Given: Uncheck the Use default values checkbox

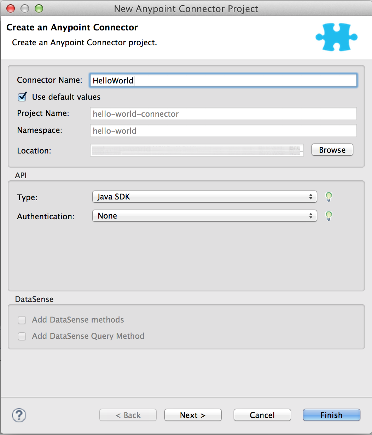Looking at the screenshot, I should (x=22, y=97).
